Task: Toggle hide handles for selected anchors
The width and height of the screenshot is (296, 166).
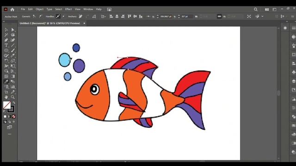Action: coord(63,17)
